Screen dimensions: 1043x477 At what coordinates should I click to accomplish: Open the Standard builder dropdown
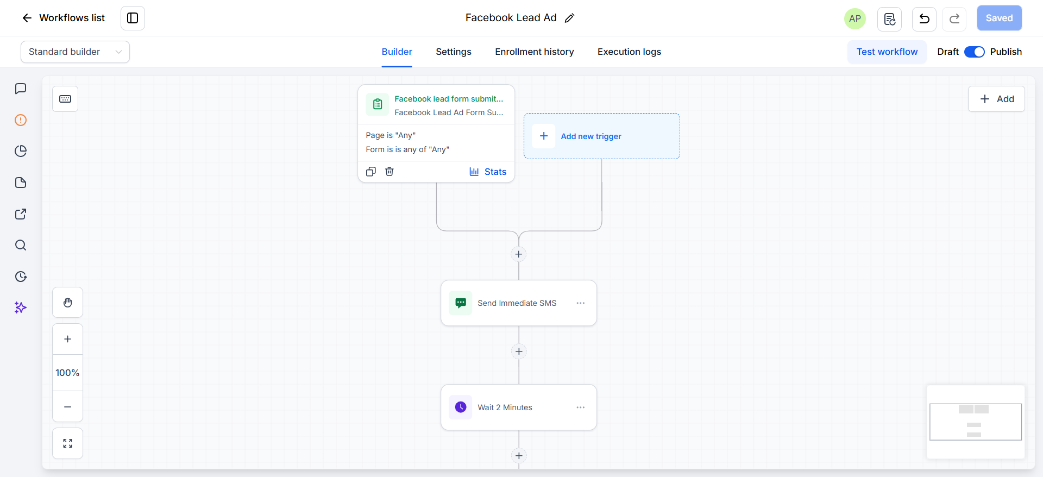[x=75, y=52]
